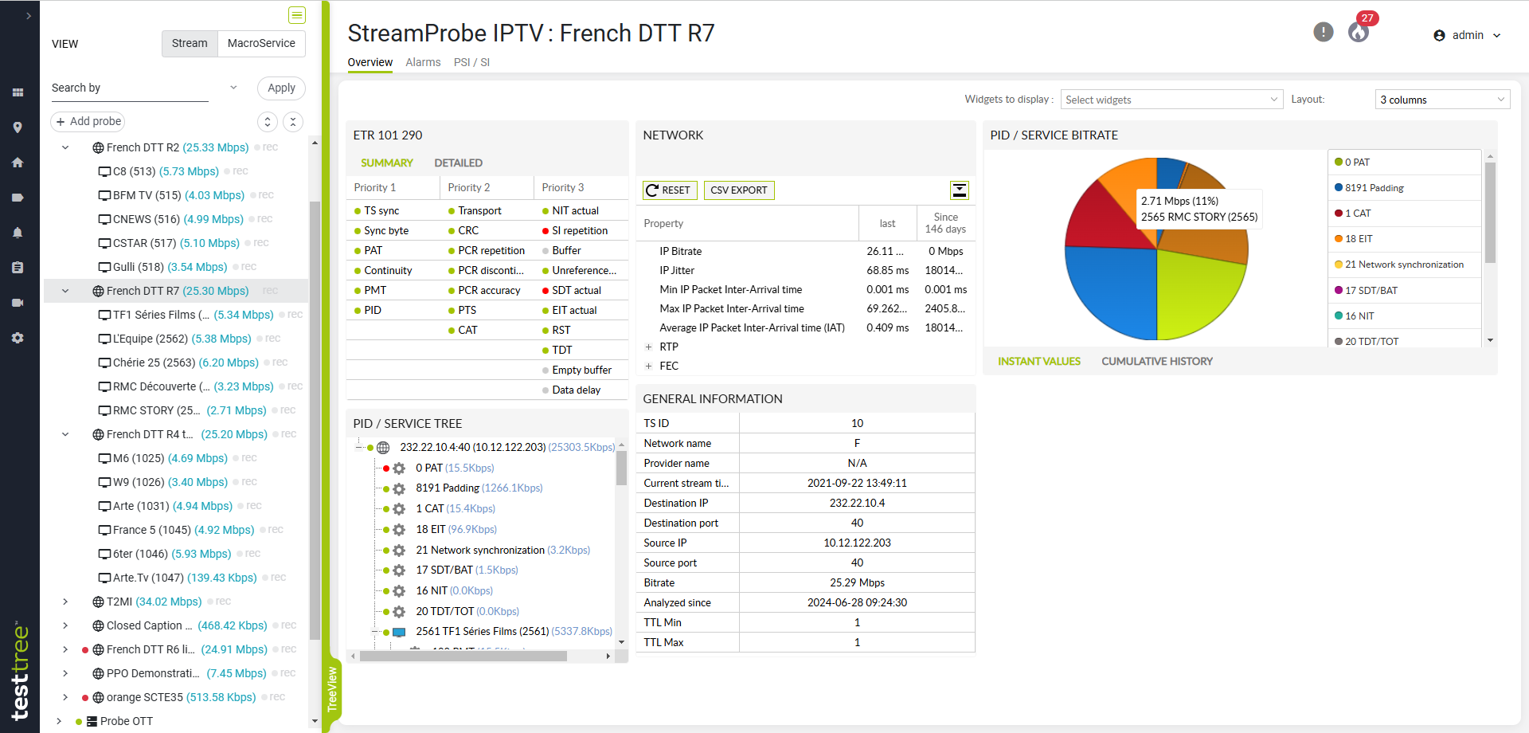This screenshot has width=1529, height=733.
Task: Expand the RTP row in Network
Action: tap(648, 347)
